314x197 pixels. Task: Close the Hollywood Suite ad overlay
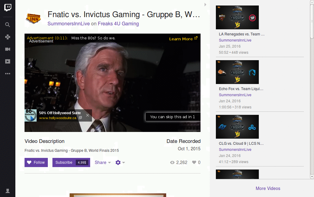coord(87,115)
